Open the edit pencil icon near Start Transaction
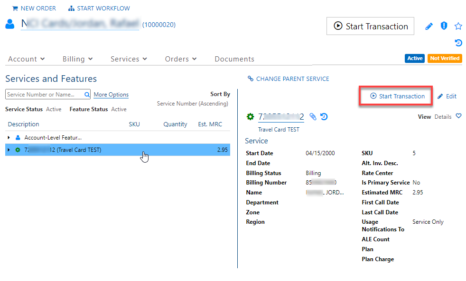 [429, 26]
